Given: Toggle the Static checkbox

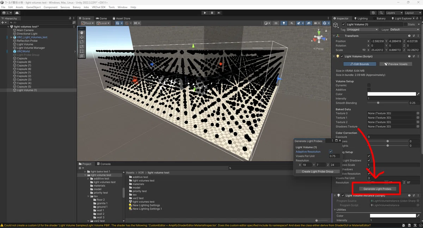Looking at the screenshot, I should [405, 24].
